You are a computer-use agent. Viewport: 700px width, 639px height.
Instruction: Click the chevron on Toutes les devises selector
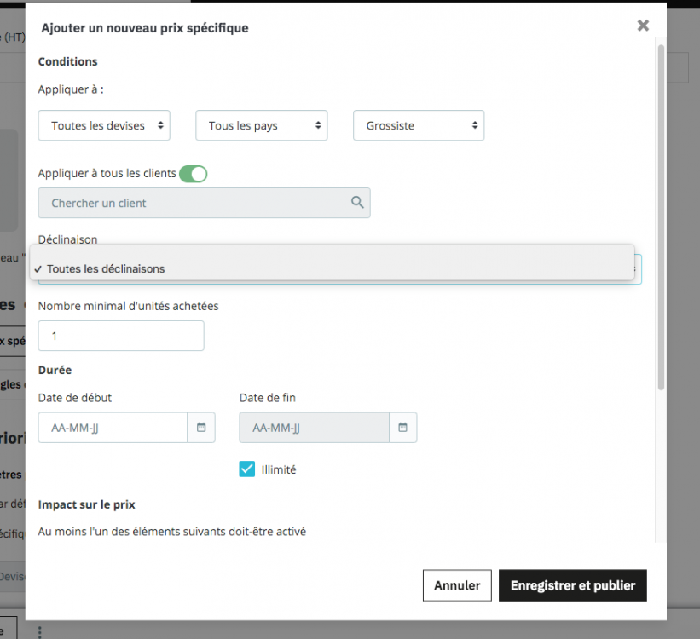159,124
